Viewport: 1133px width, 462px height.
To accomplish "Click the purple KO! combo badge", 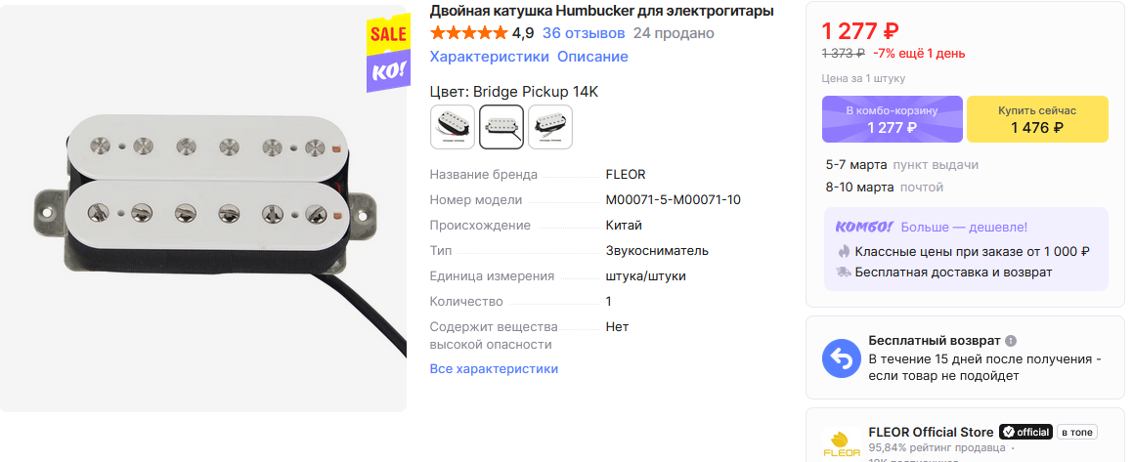I will coord(388,71).
